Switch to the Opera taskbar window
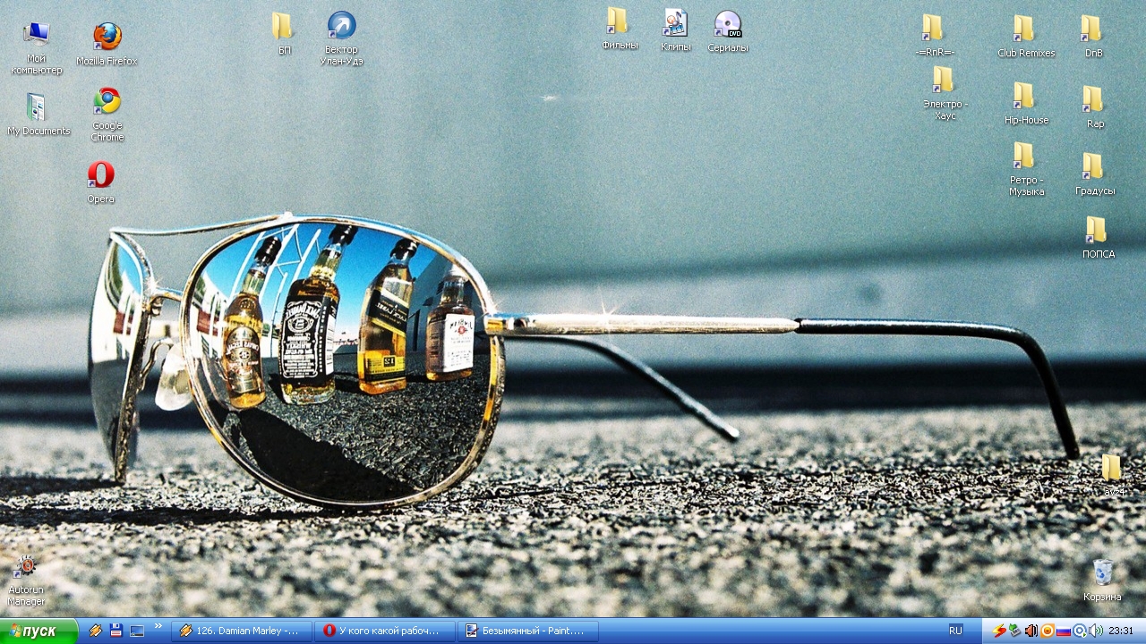Viewport: 1146px width, 644px height. [x=385, y=631]
